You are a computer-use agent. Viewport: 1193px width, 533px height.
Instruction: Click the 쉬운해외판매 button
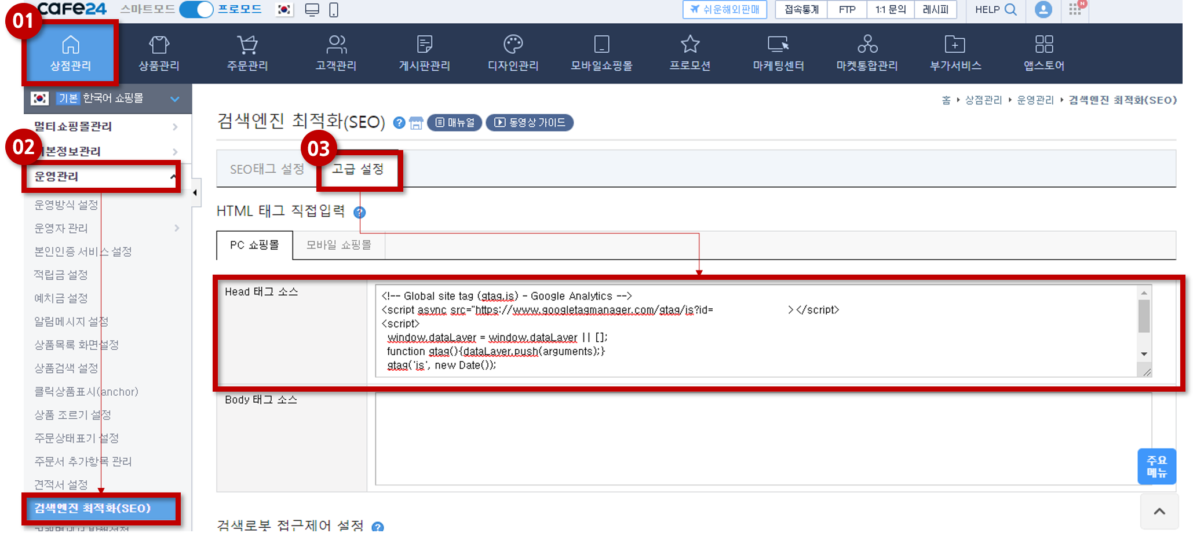[725, 10]
